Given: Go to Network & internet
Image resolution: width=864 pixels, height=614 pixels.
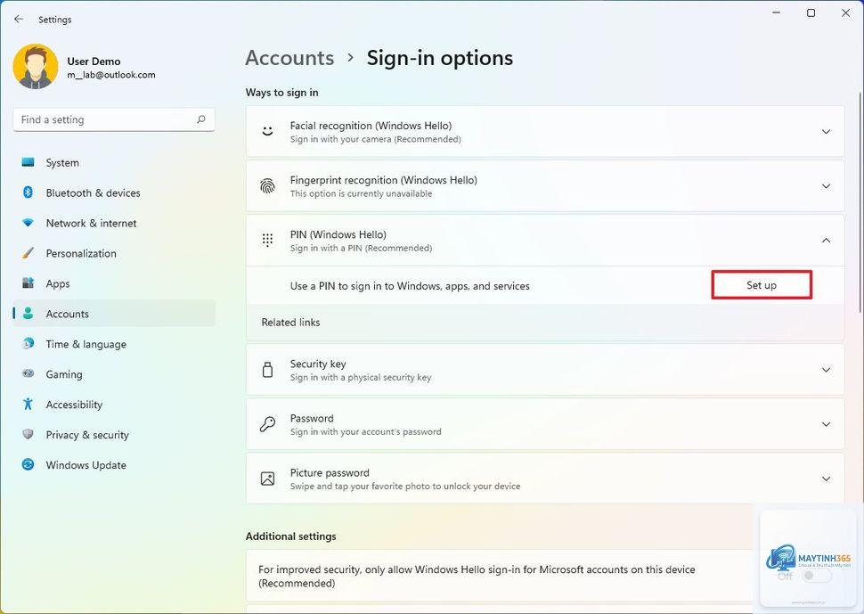Looking at the screenshot, I should point(113,223).
